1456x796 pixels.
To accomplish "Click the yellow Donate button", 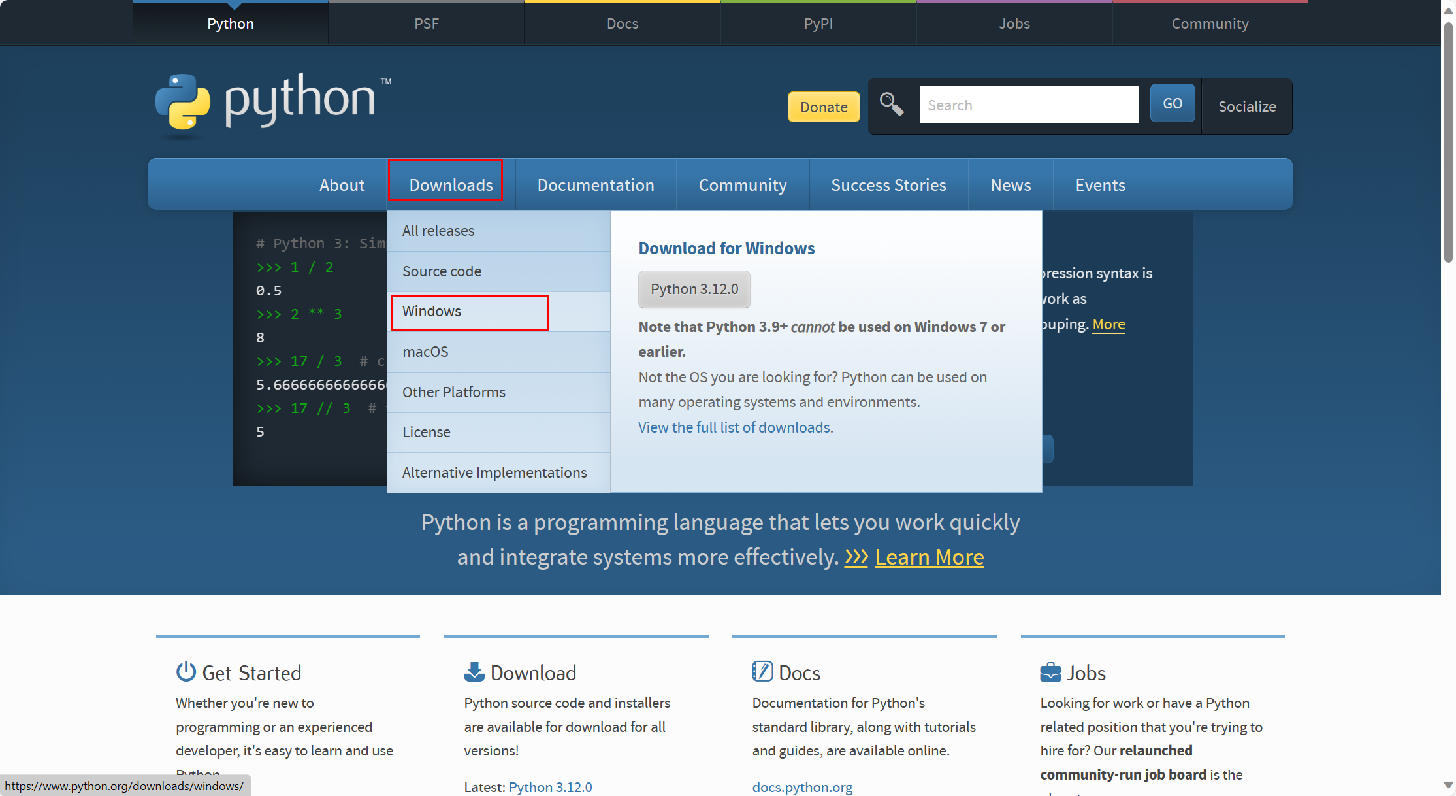I will tap(824, 107).
